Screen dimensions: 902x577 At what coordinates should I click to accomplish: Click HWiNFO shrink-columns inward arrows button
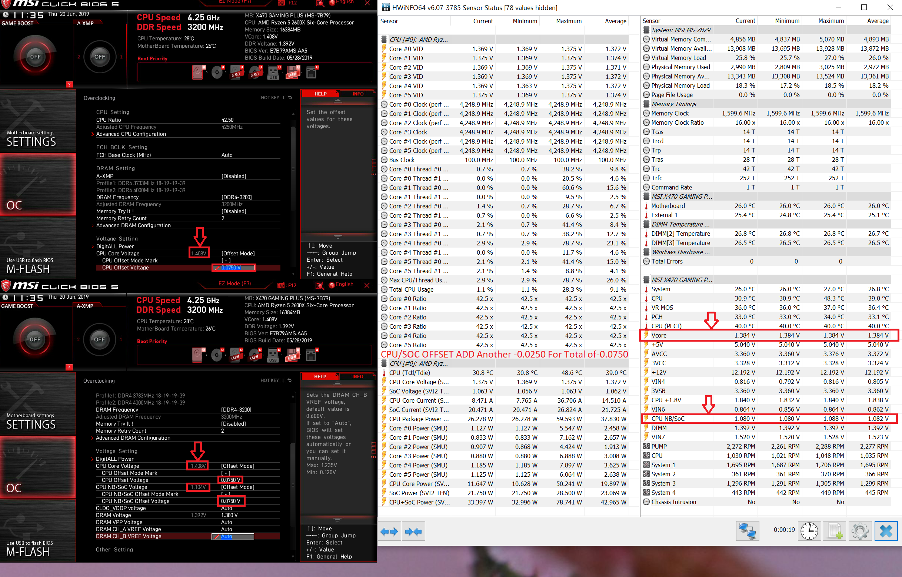[413, 531]
